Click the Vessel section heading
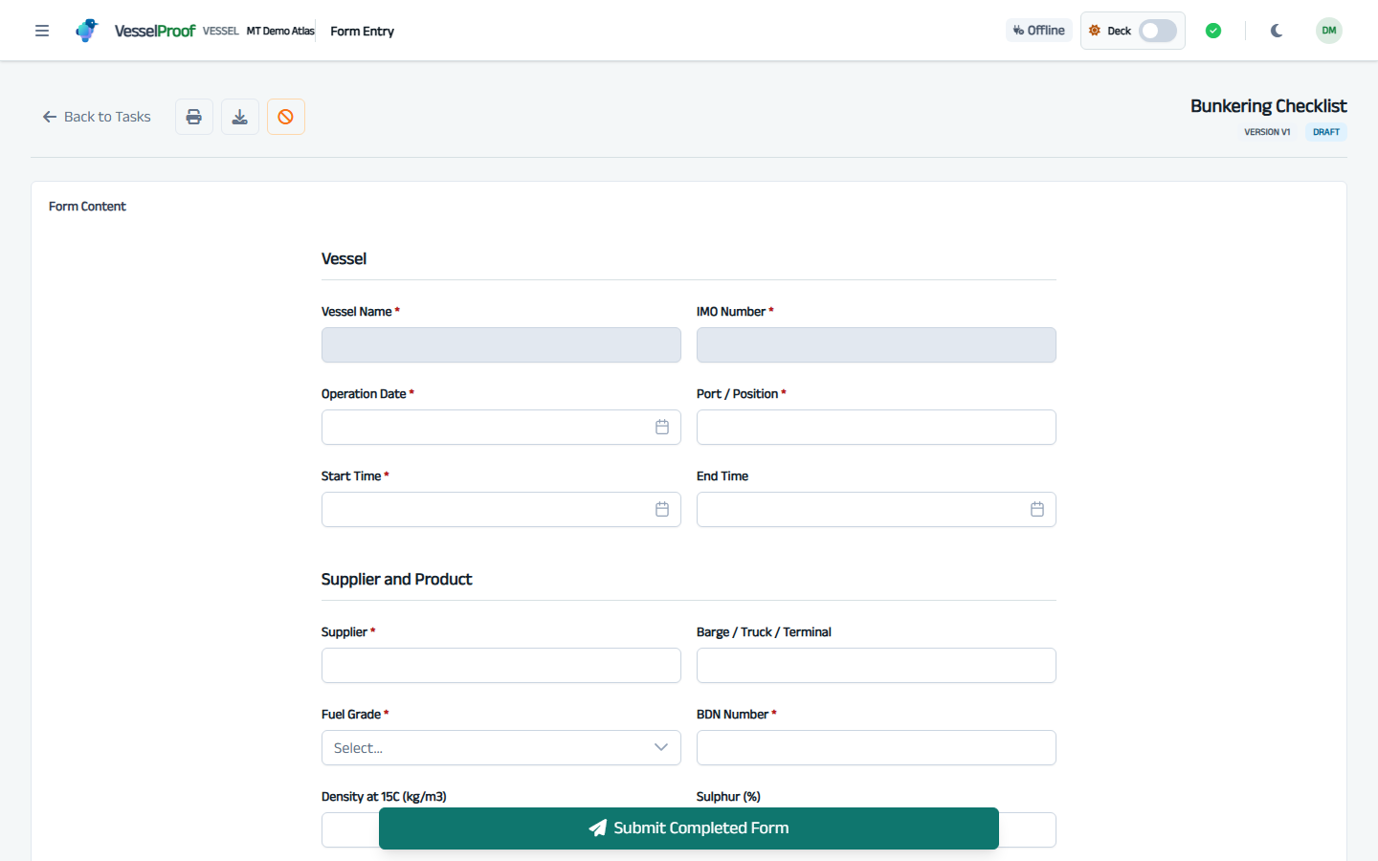Viewport: 1378px width, 861px height. pos(344,259)
